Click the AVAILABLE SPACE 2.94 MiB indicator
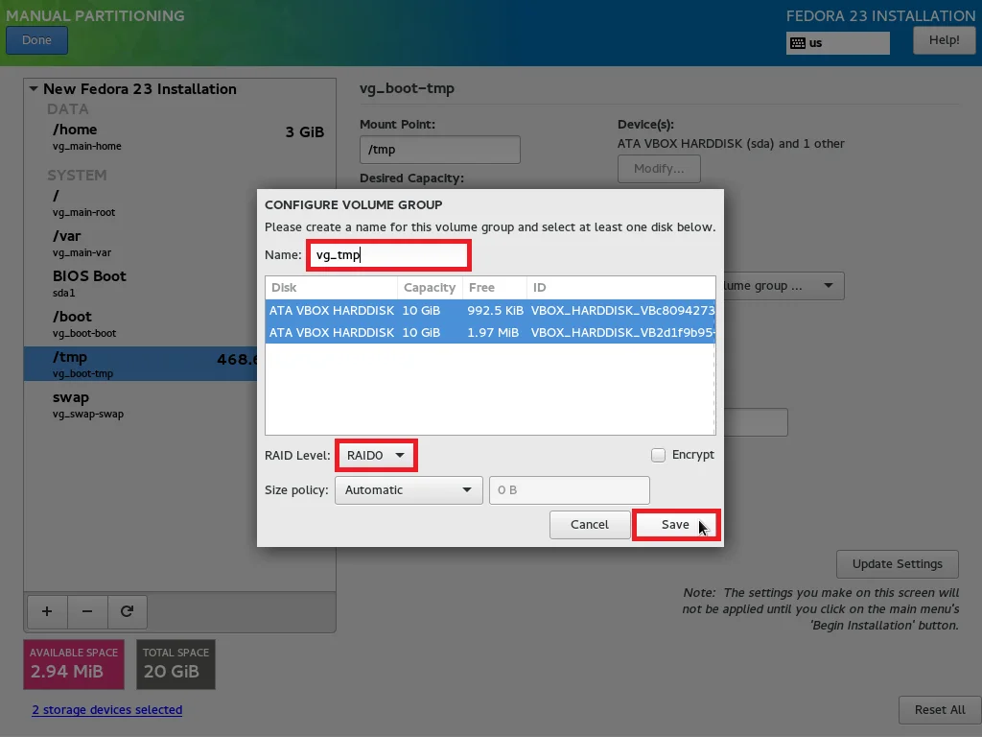The image size is (982, 737). pos(74,664)
